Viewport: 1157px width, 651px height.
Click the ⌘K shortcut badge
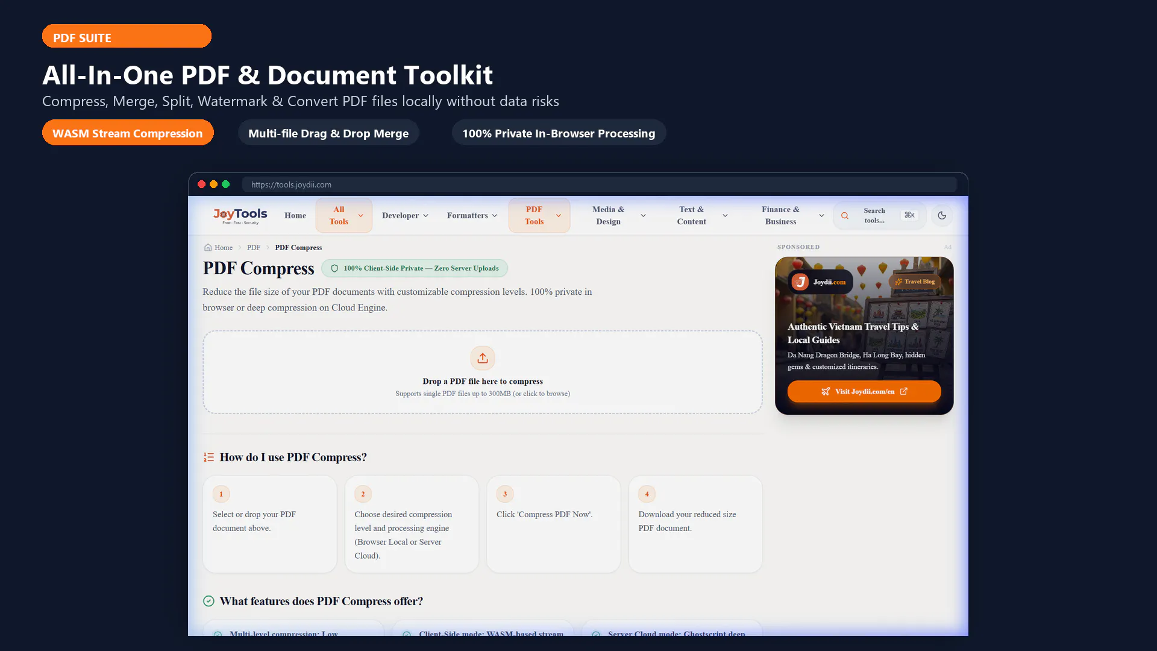(x=909, y=215)
